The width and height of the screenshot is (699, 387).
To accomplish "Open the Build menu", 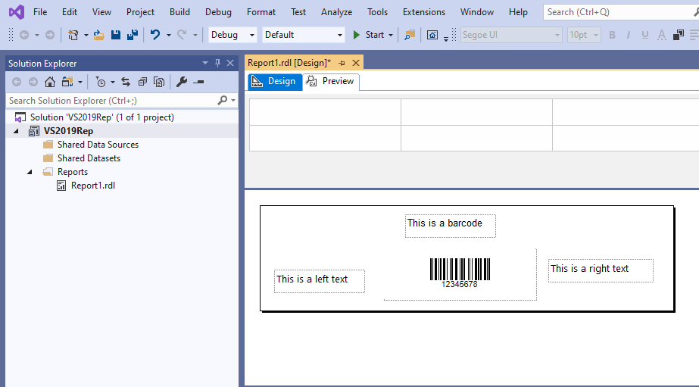I will [179, 12].
